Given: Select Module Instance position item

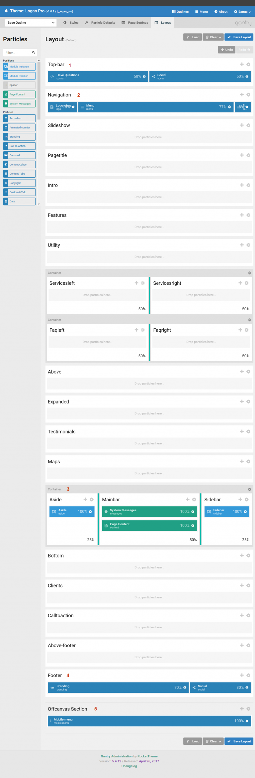Looking at the screenshot, I should (19, 67).
